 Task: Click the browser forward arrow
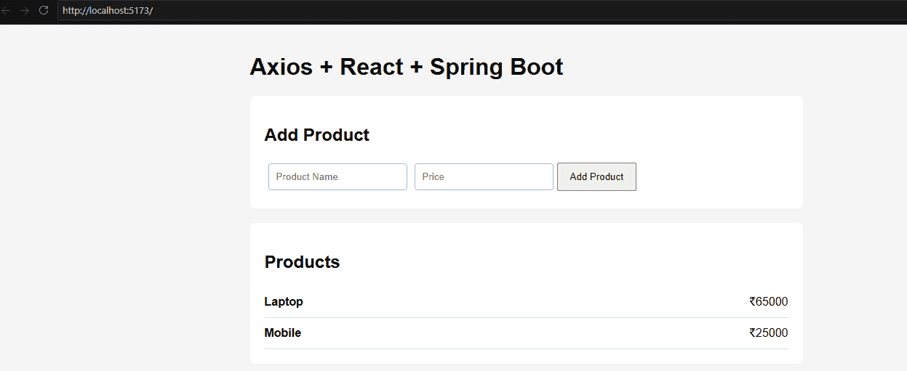click(25, 11)
